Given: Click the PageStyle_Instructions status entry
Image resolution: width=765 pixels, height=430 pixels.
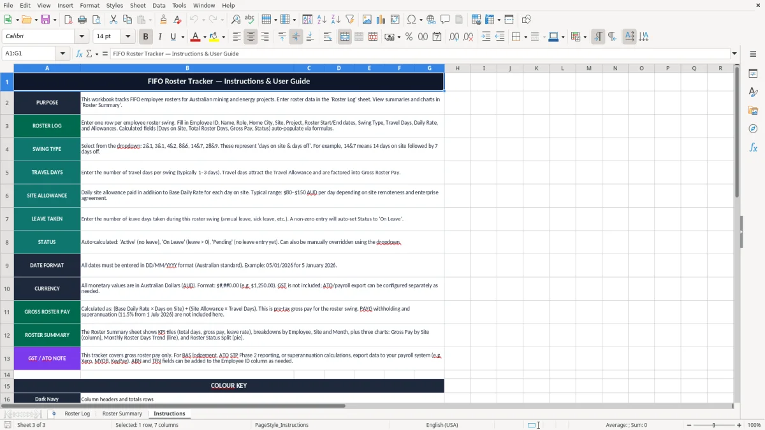Looking at the screenshot, I should coord(282,425).
